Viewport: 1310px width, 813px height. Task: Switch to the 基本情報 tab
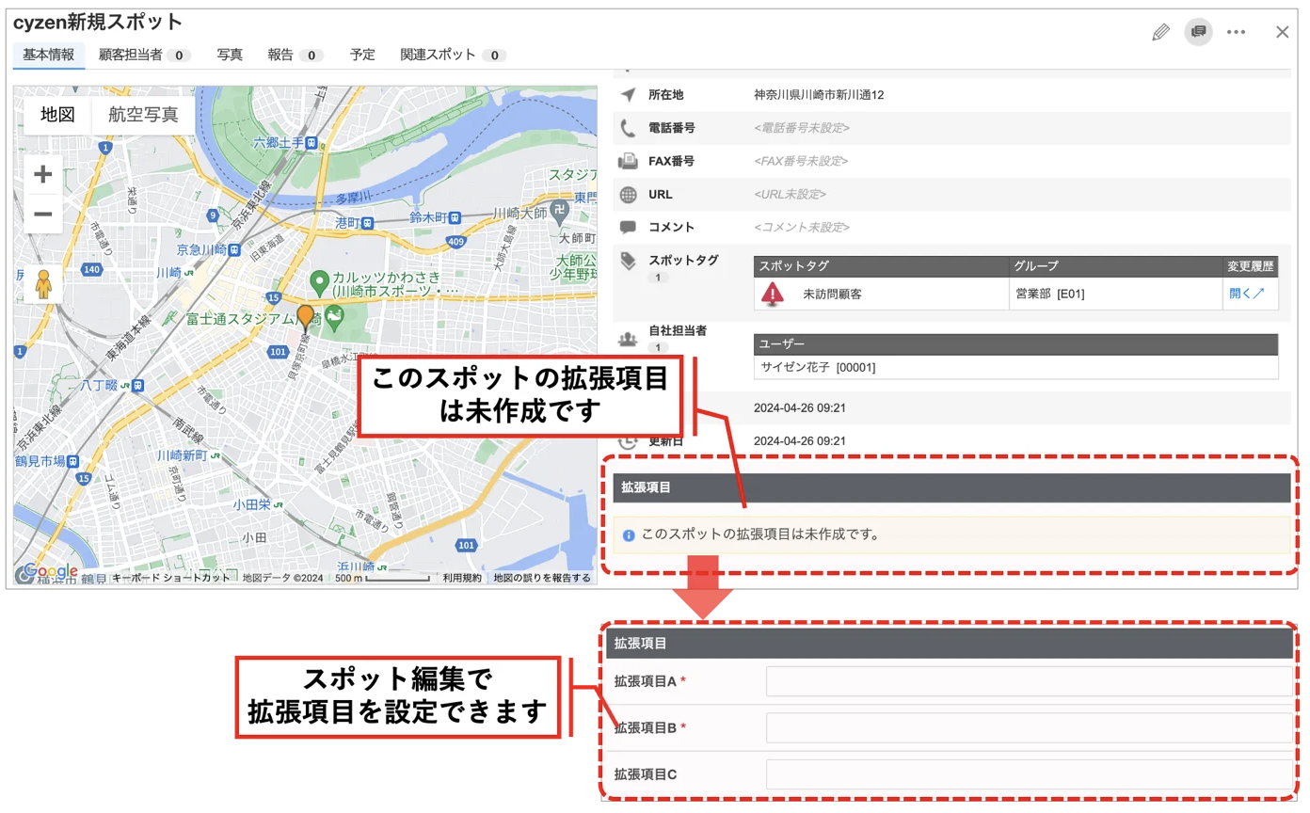point(49,55)
